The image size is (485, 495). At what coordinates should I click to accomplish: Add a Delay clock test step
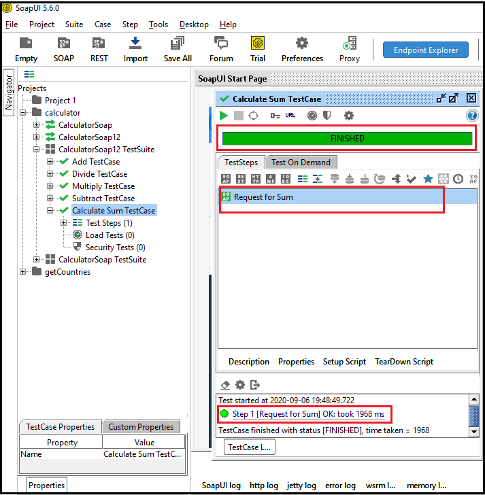[x=458, y=179]
